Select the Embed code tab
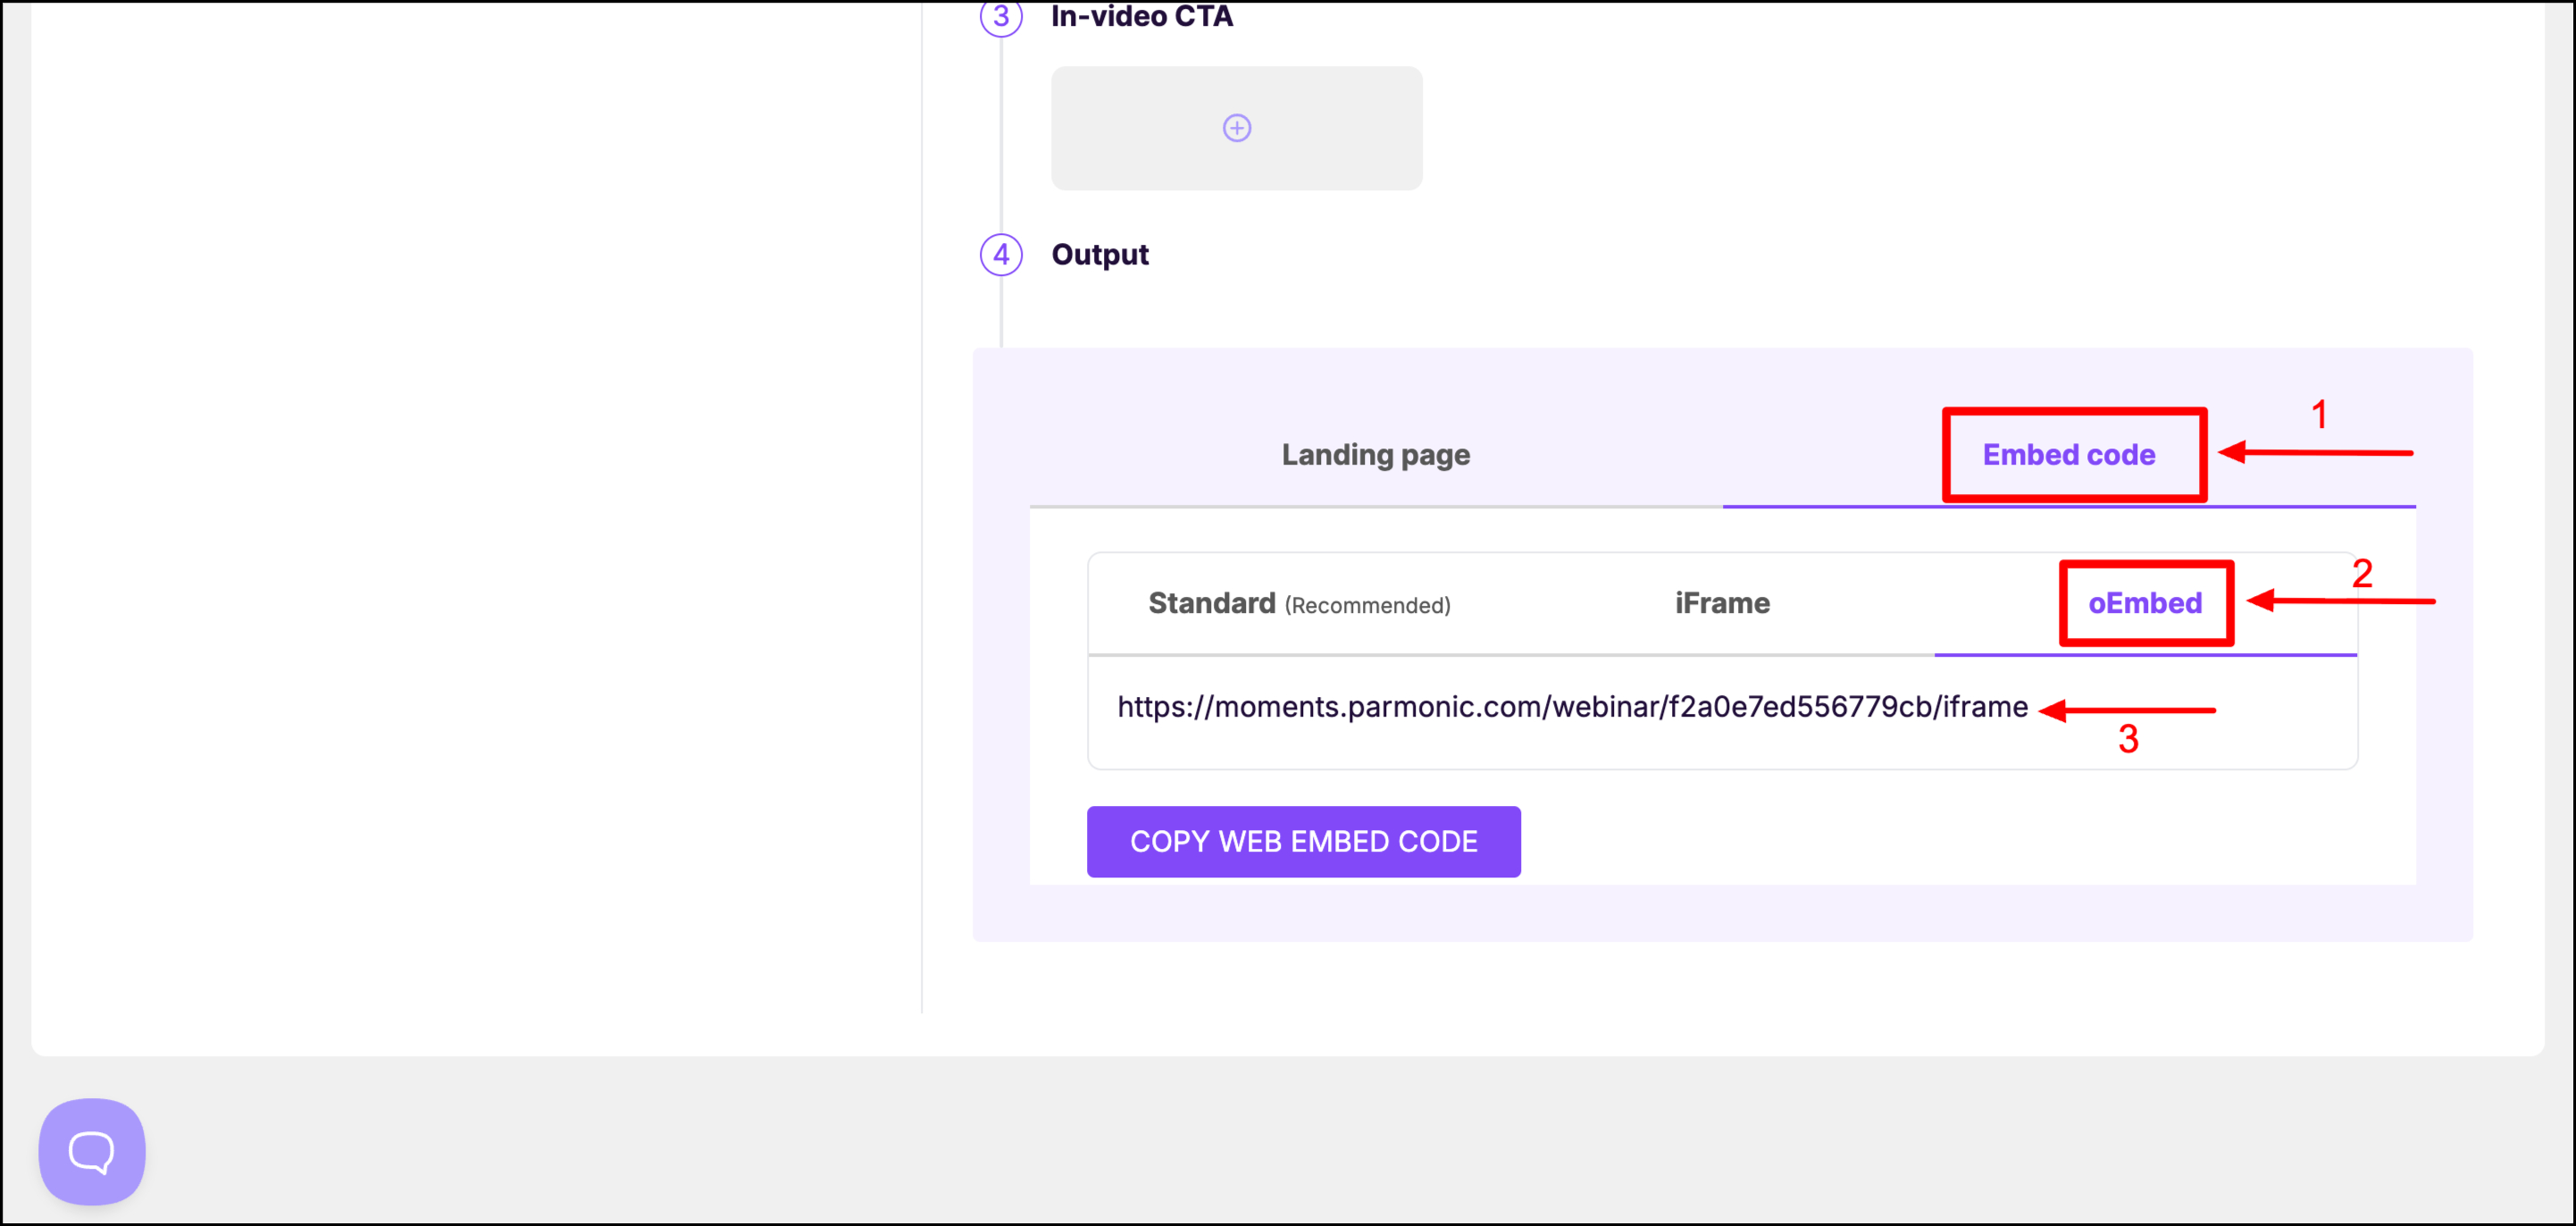Screen dimensions: 2576x1226 pyautogui.click(x=2068, y=456)
